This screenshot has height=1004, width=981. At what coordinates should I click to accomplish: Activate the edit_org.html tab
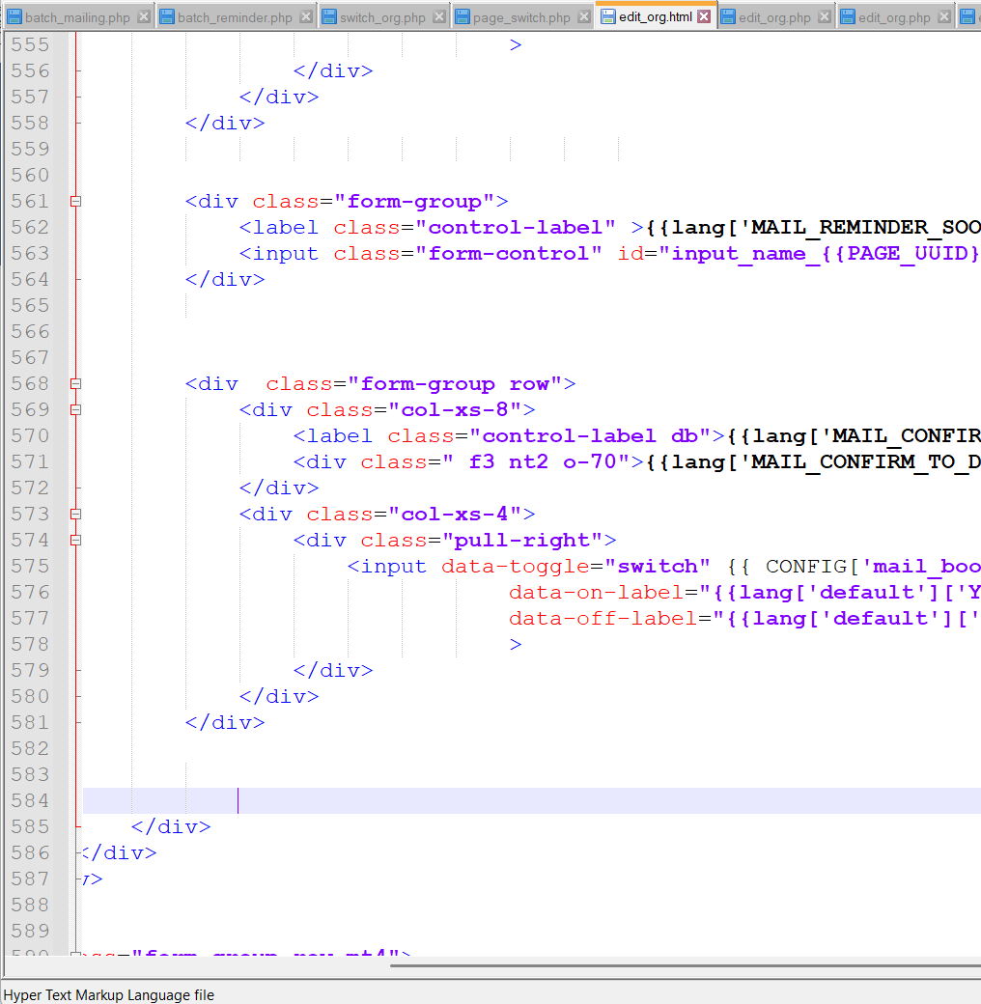[x=655, y=16]
